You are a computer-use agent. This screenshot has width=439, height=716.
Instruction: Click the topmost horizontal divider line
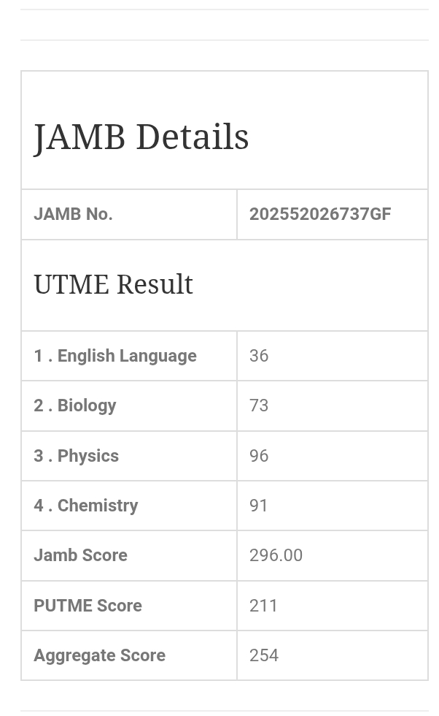225,9
